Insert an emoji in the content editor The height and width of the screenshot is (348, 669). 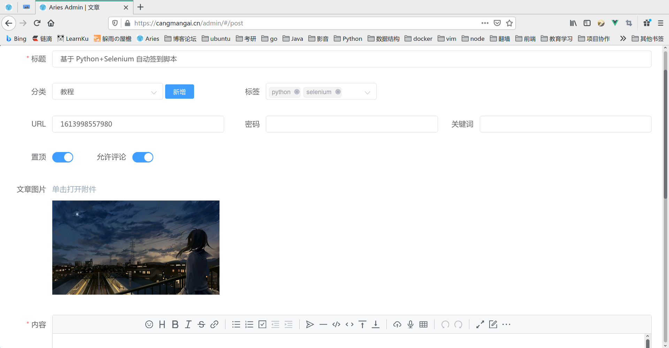tap(149, 324)
